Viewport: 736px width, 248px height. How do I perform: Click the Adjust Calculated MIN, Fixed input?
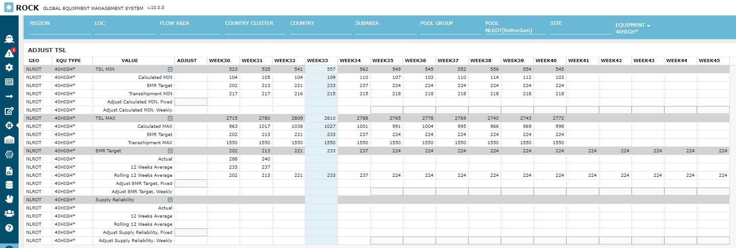pos(191,102)
